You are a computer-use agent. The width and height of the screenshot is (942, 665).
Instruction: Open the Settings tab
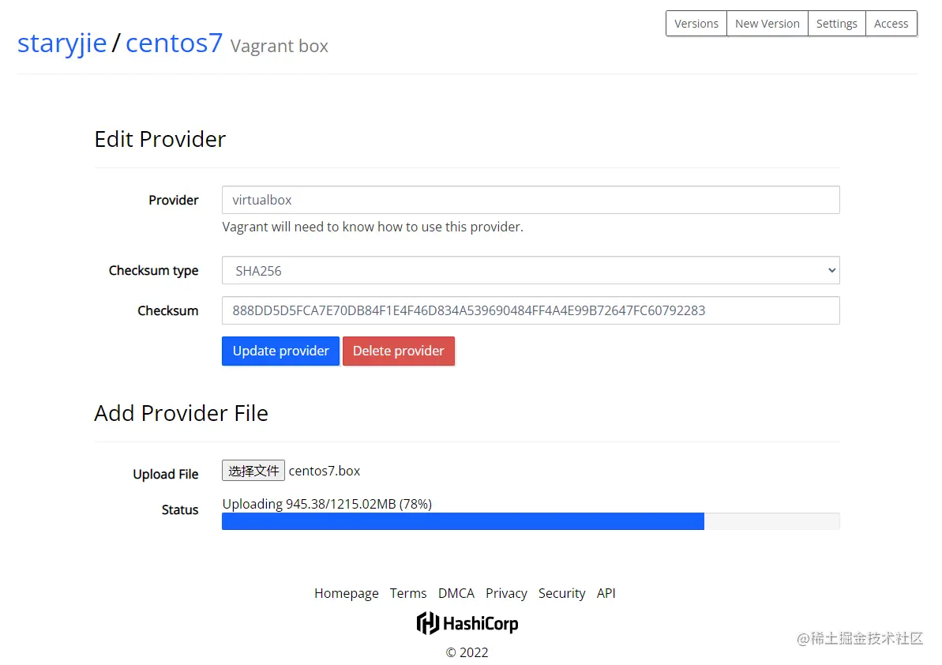click(x=836, y=24)
